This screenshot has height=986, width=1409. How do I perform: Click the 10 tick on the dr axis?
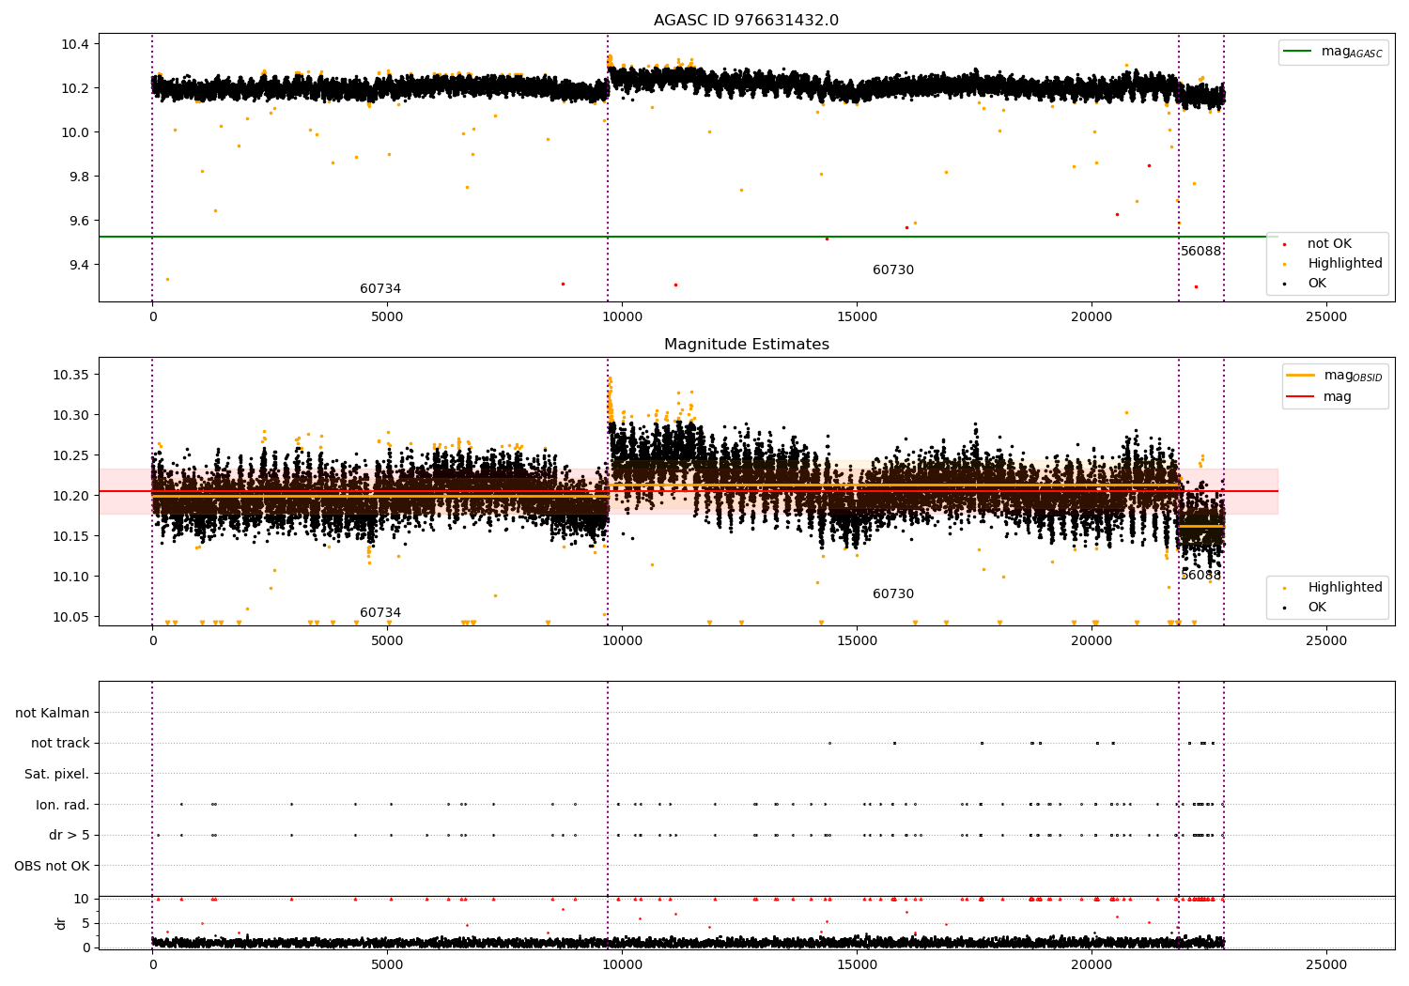(x=82, y=899)
